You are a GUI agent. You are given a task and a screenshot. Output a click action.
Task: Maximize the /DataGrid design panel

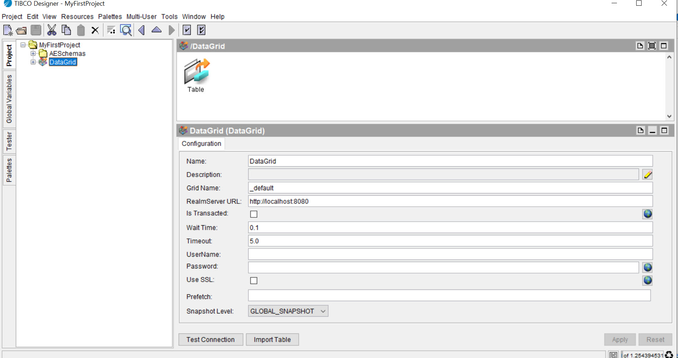664,46
